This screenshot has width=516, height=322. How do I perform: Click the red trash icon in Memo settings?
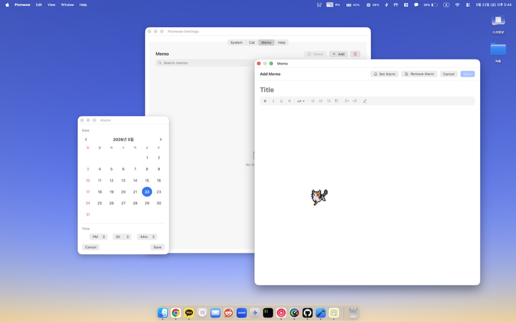(x=355, y=54)
